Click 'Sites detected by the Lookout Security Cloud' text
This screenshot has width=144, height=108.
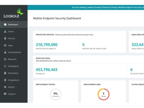[x=53, y=61]
